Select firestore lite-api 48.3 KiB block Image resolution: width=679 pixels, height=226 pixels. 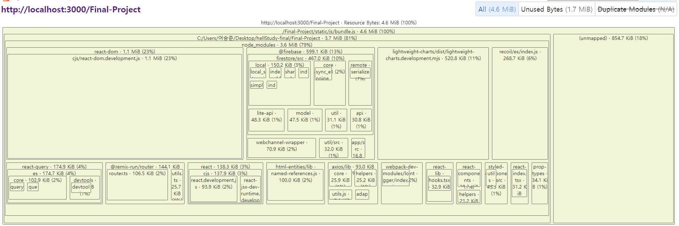click(x=266, y=120)
